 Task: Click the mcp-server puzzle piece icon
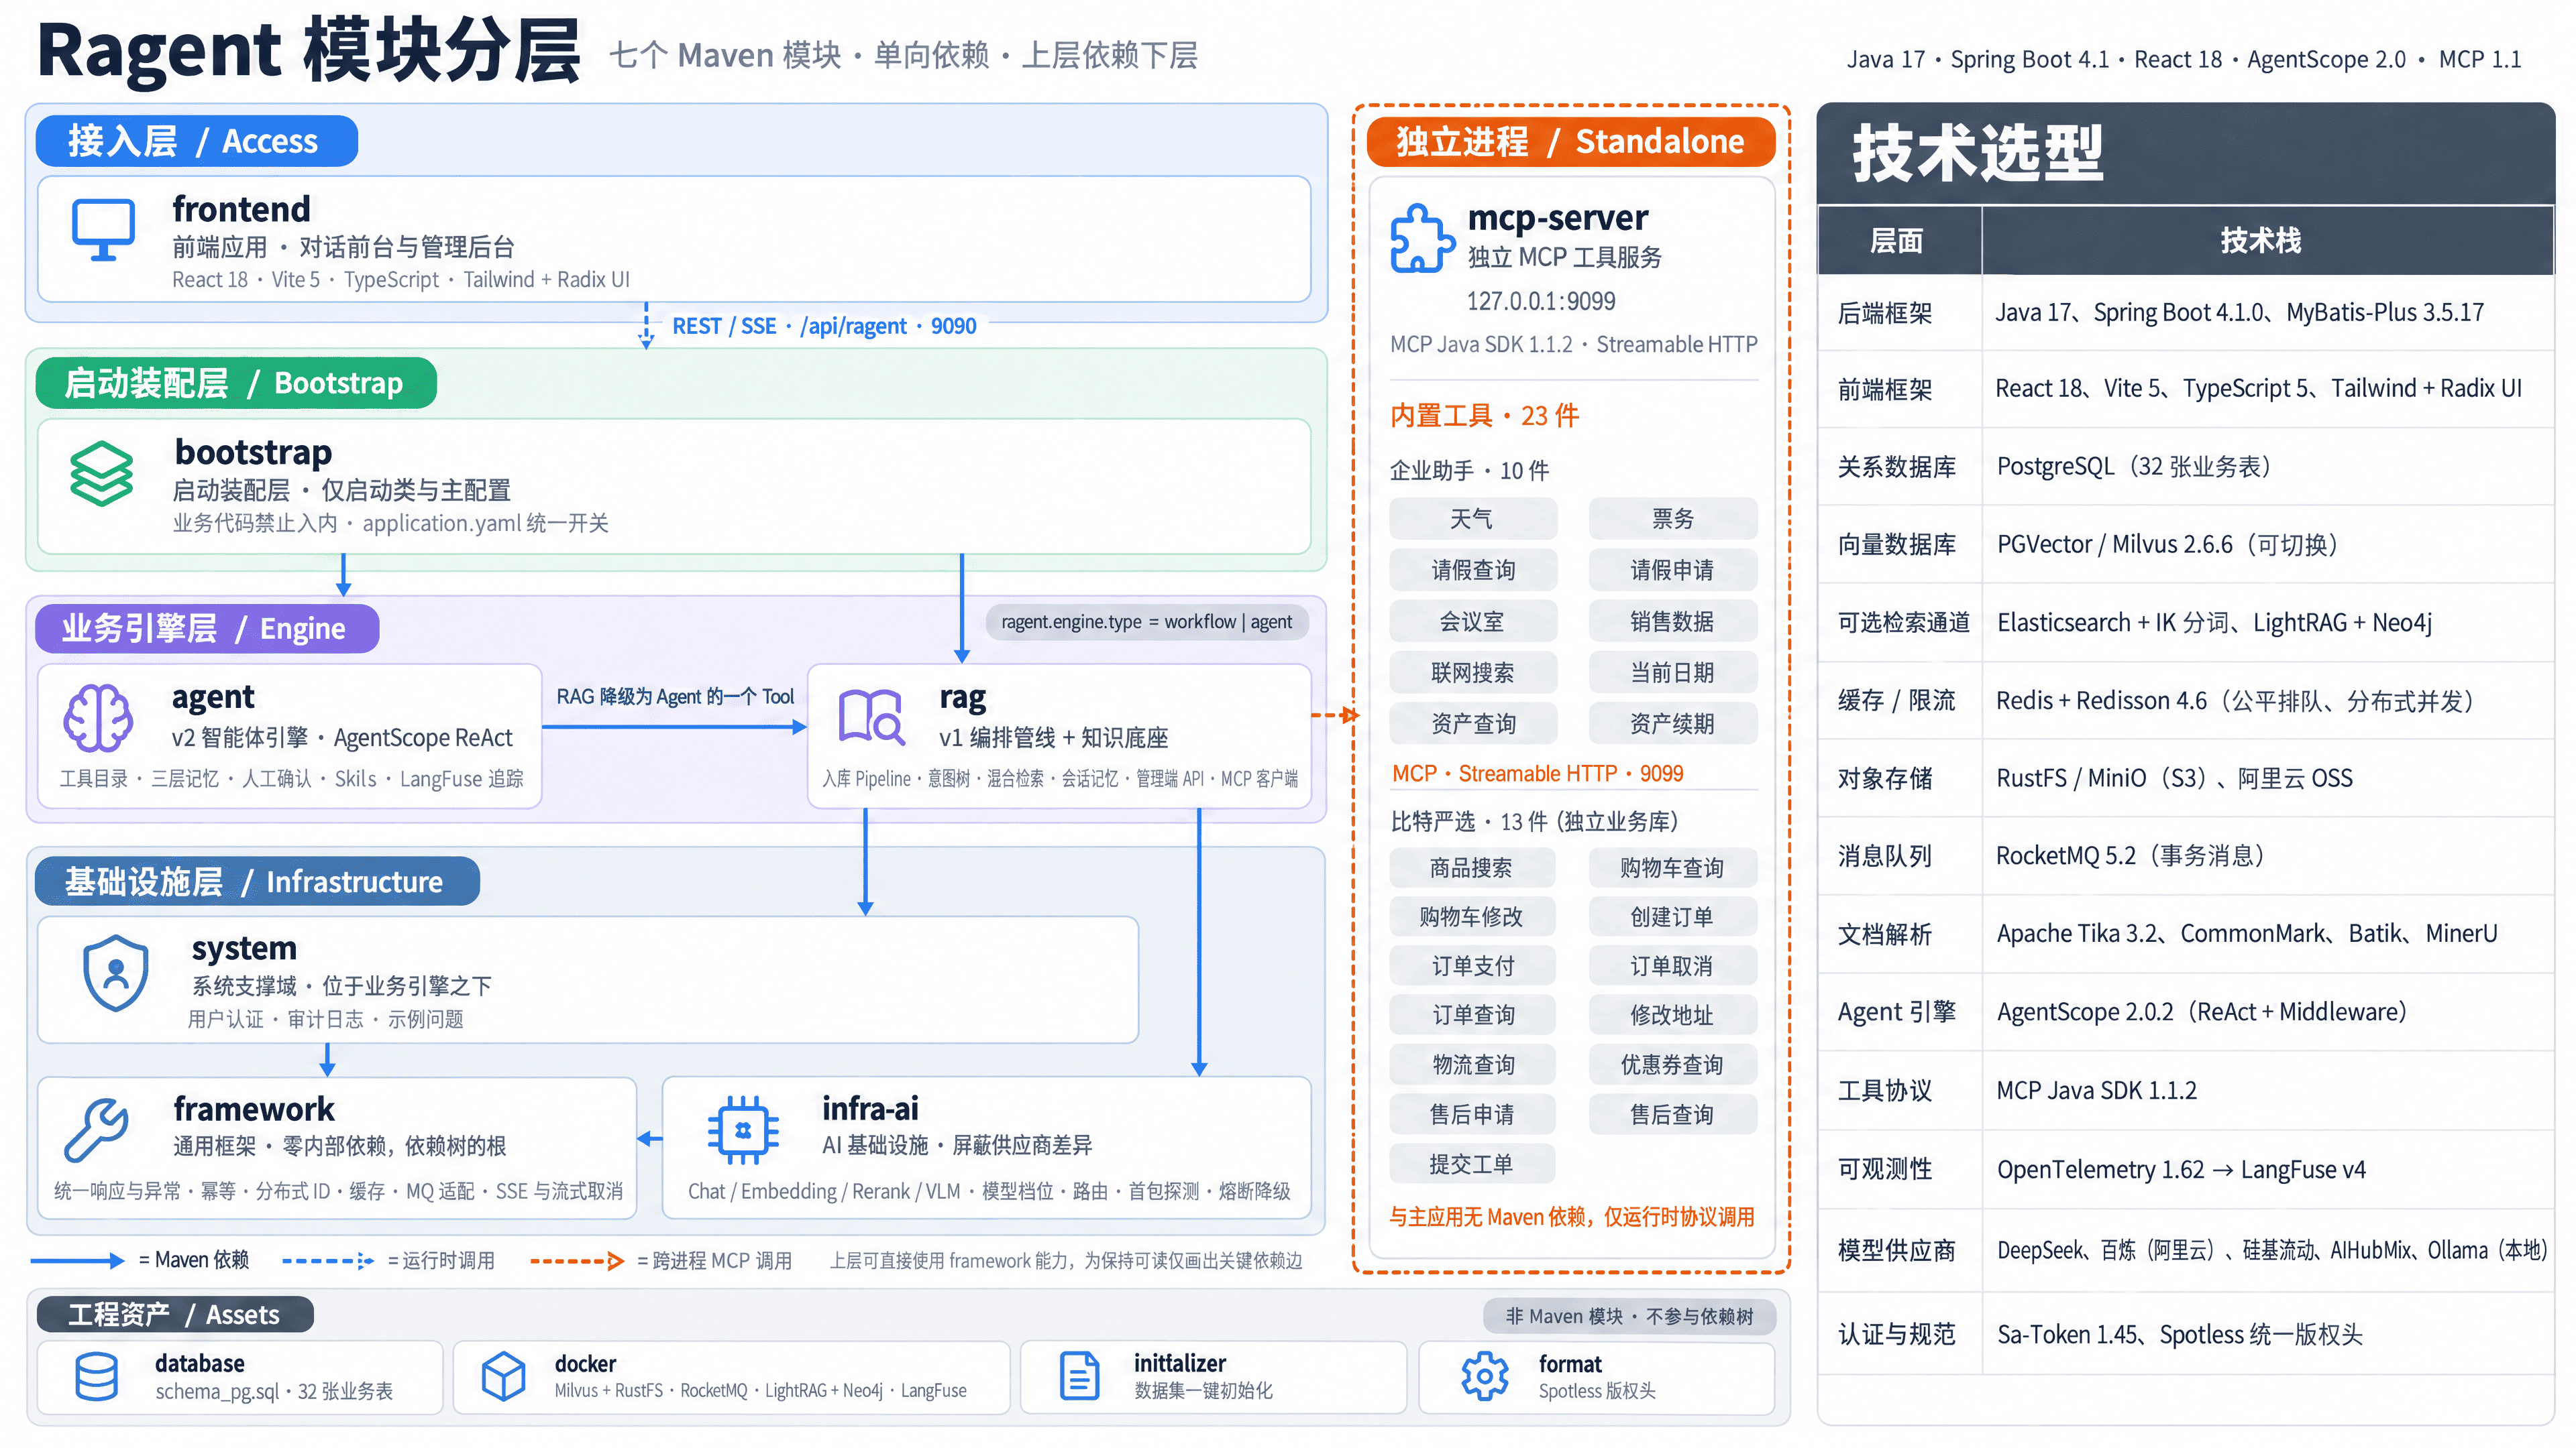tap(1421, 238)
